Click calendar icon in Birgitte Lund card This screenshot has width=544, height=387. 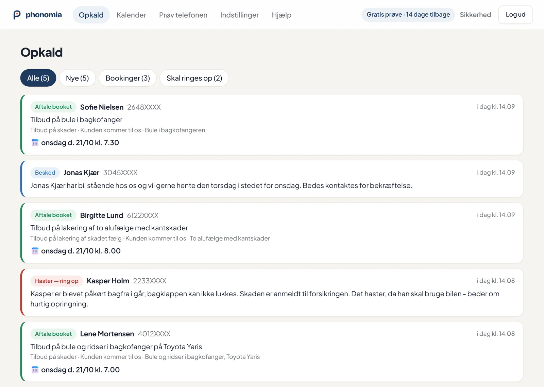pyautogui.click(x=35, y=251)
